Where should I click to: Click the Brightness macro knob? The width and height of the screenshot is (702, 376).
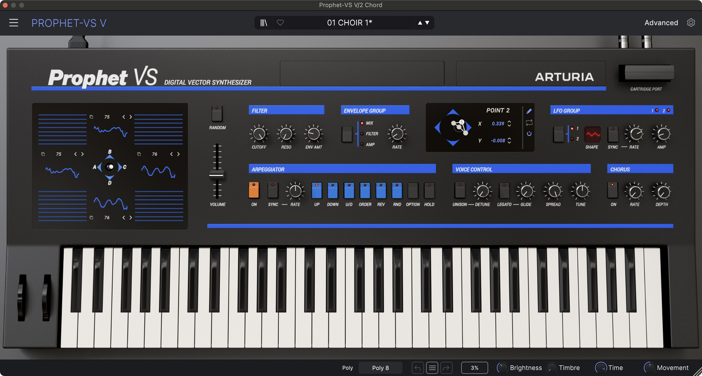pyautogui.click(x=502, y=368)
